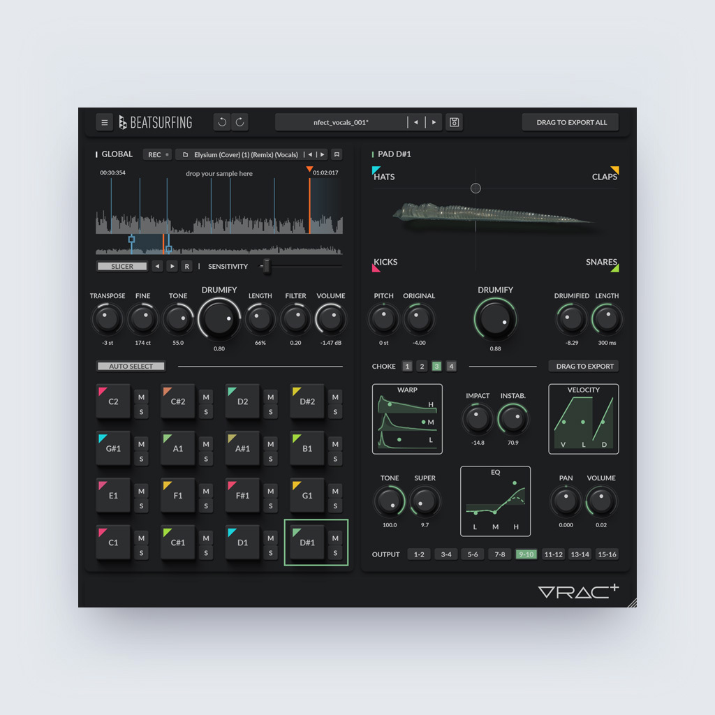The height and width of the screenshot is (715, 715).
Task: Select choke group 1
Action: tap(407, 366)
